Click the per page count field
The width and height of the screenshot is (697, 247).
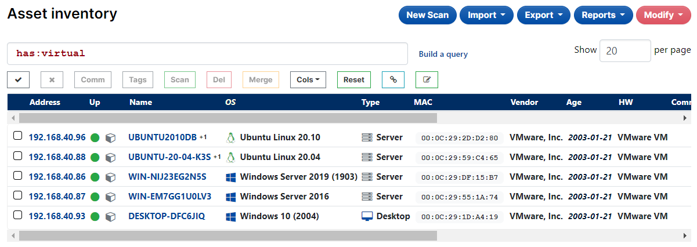(625, 50)
